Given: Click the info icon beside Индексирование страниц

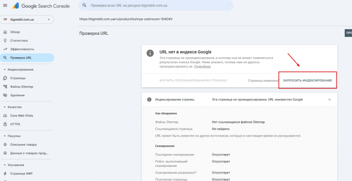Looking at the screenshot, I should (149, 99).
